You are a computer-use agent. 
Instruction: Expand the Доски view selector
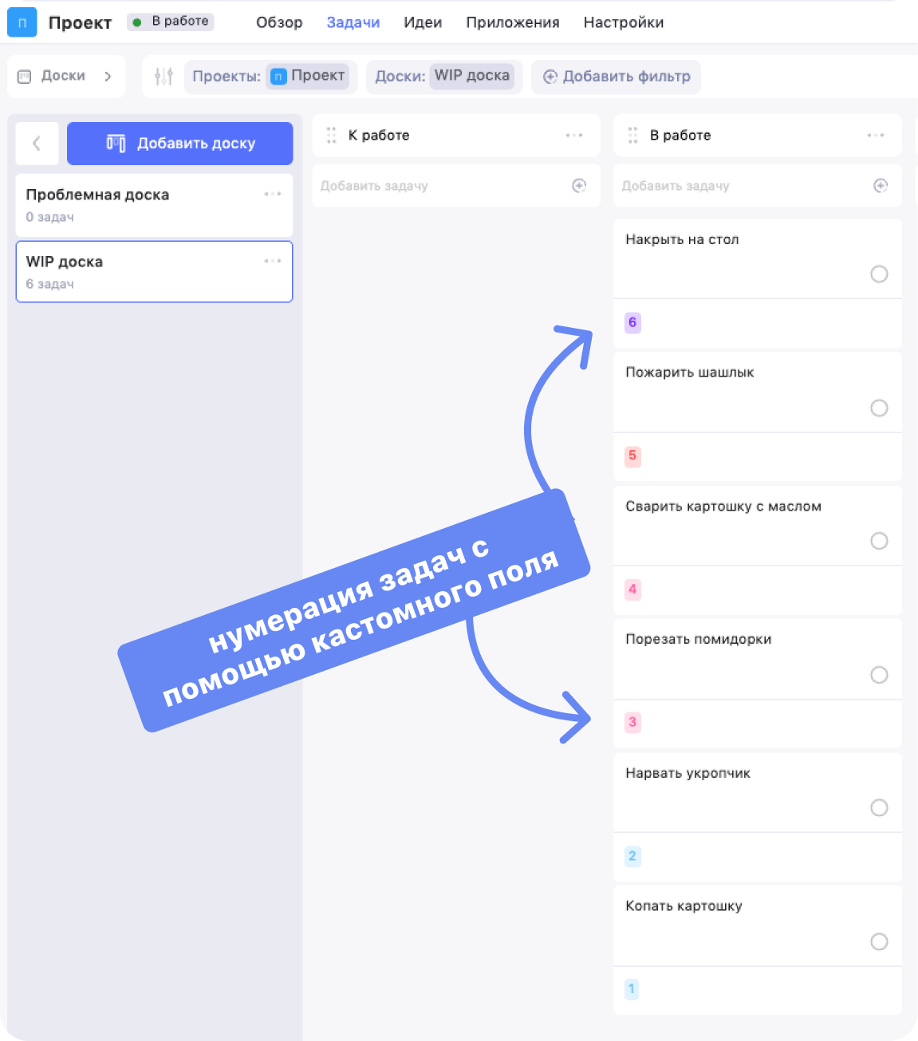tap(66, 77)
